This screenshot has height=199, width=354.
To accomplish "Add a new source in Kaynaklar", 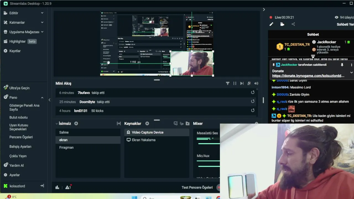I will [x=147, y=124].
